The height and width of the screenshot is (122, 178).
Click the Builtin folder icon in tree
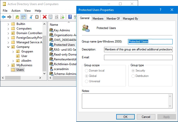[x=13, y=24]
